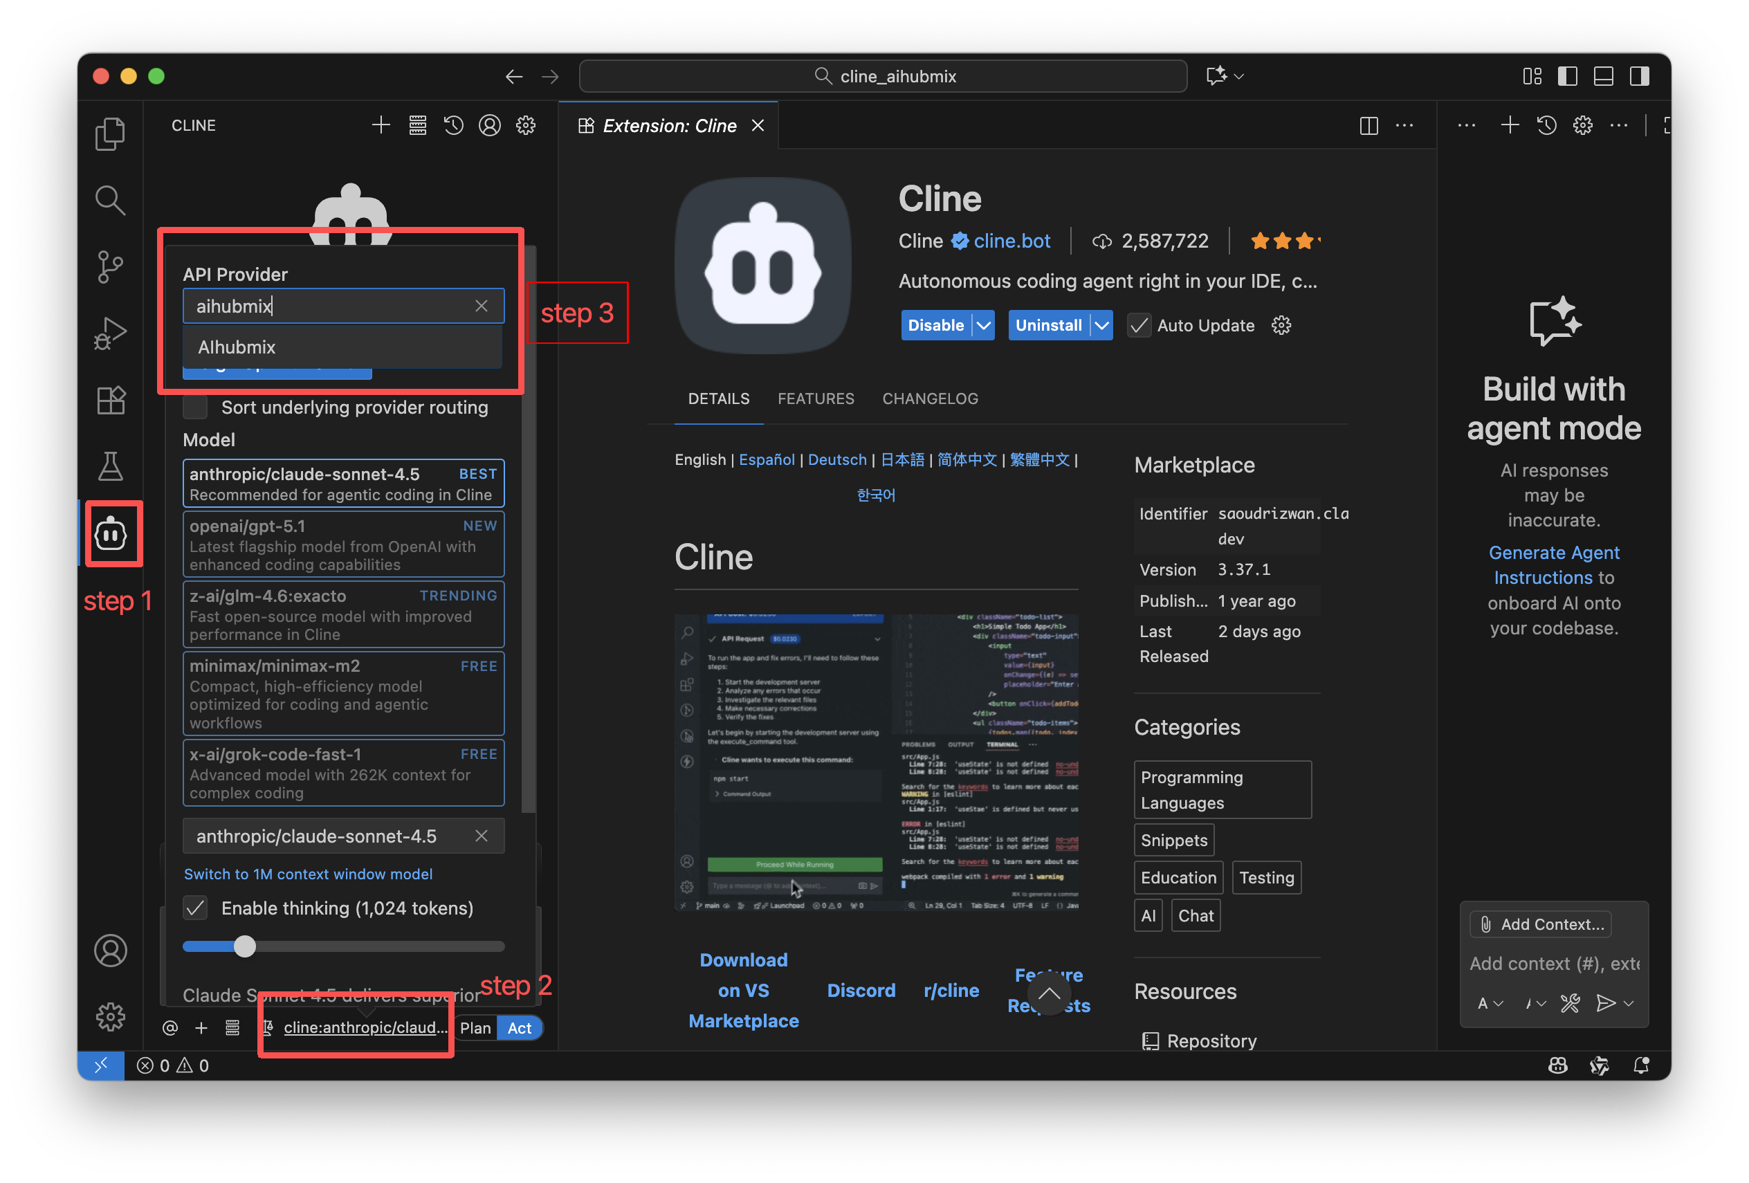Open the Source Control view
This screenshot has width=1749, height=1183.
tap(111, 266)
